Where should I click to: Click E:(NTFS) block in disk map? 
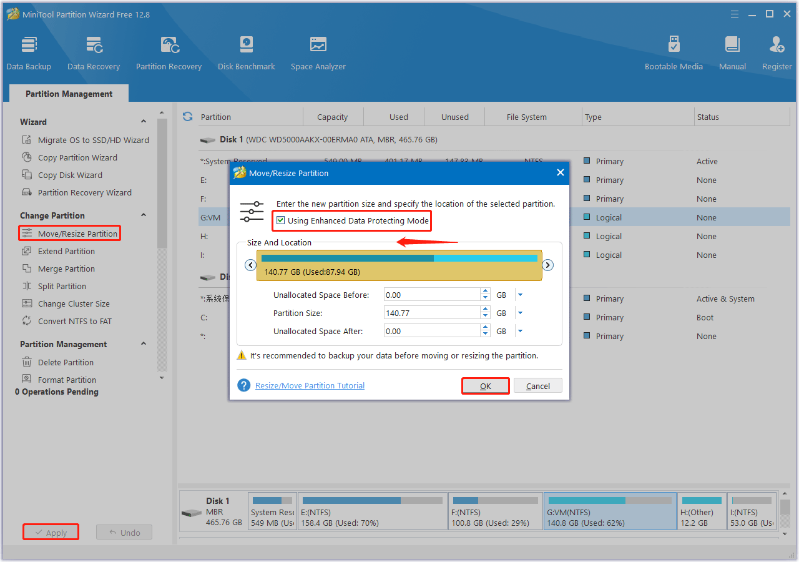(x=372, y=511)
